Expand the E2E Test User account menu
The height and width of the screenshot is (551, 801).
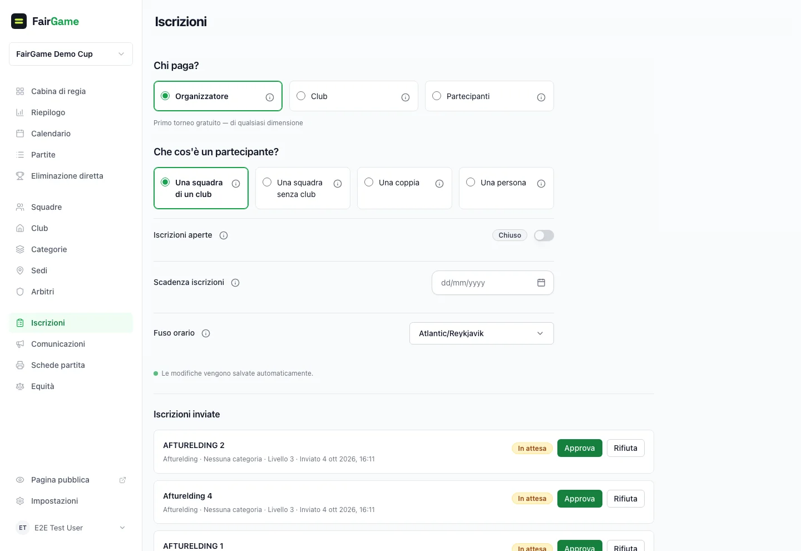click(x=71, y=528)
